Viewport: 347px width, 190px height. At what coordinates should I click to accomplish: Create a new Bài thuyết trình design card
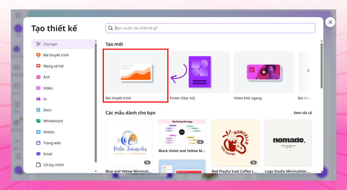135,72
